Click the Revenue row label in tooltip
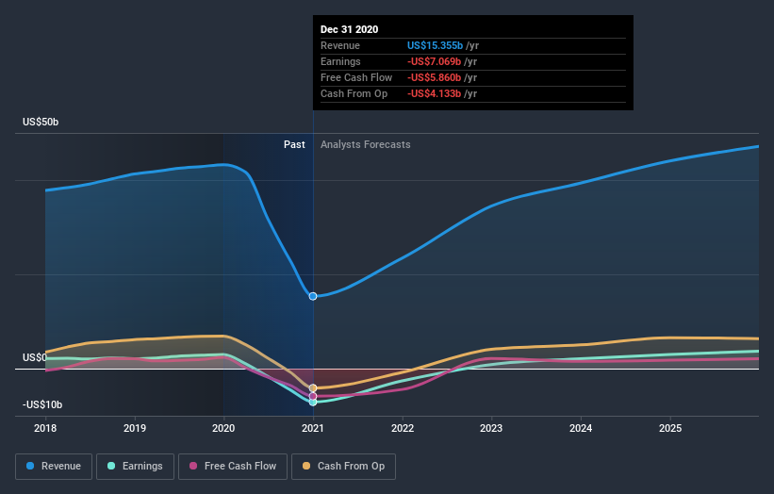774x494 pixels. [x=340, y=45]
